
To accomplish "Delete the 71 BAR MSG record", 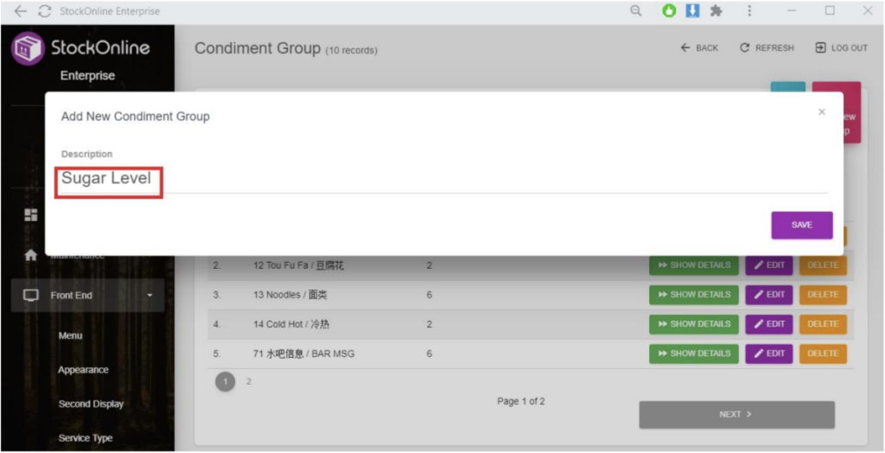I will [x=822, y=354].
